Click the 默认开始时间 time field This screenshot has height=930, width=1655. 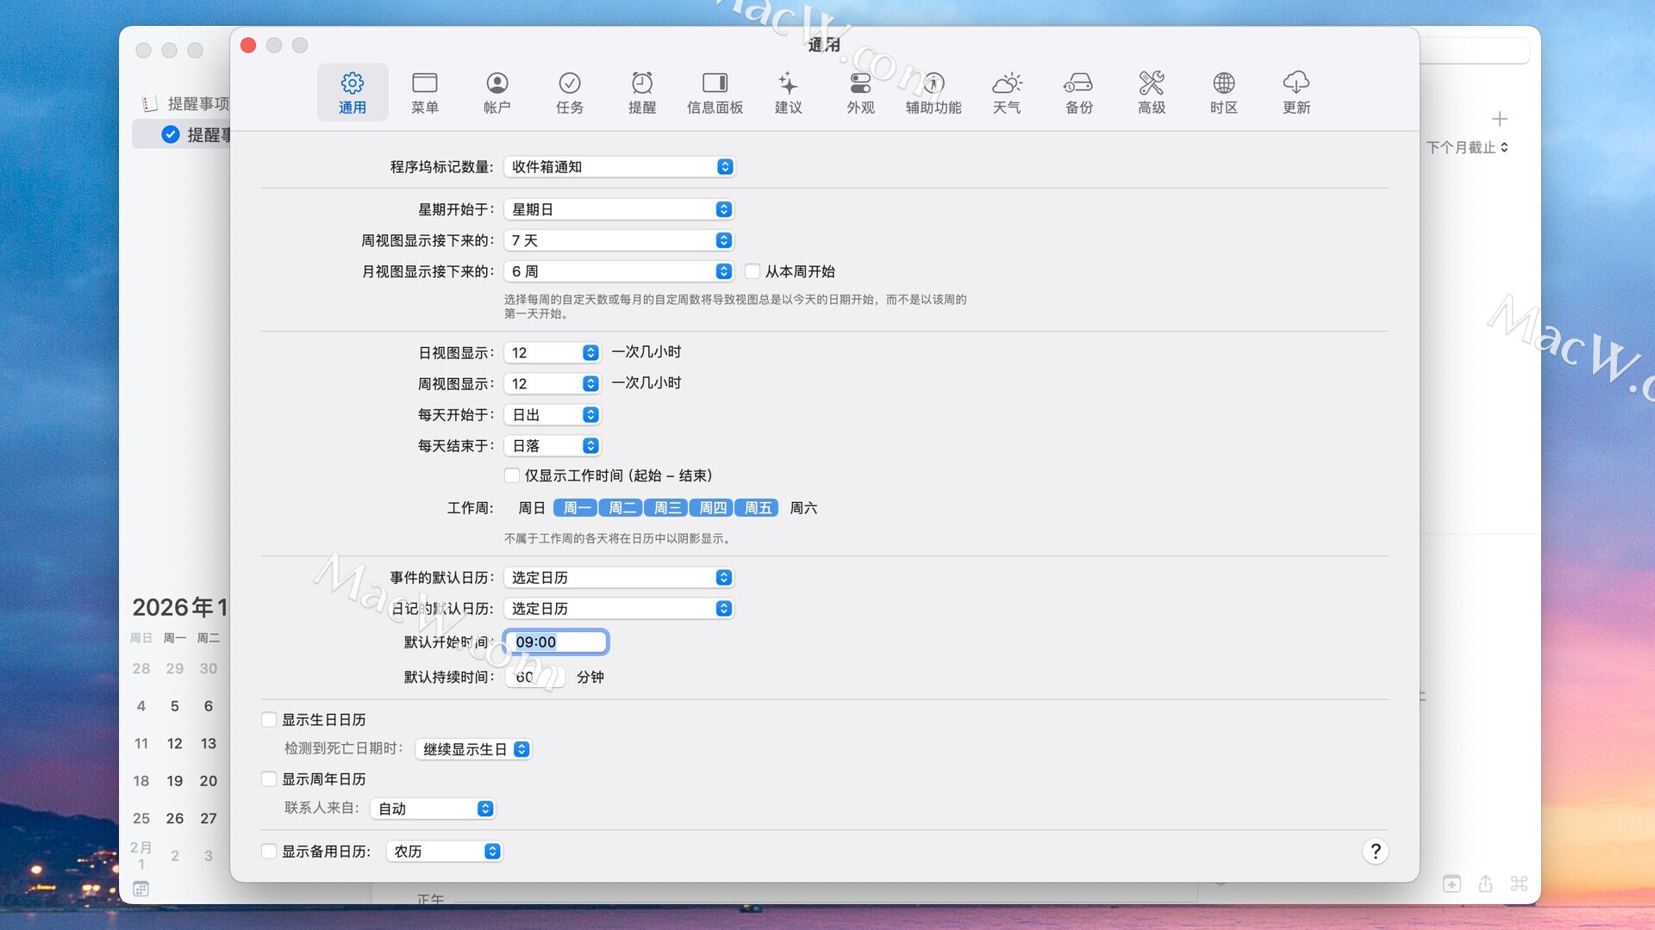tap(556, 642)
